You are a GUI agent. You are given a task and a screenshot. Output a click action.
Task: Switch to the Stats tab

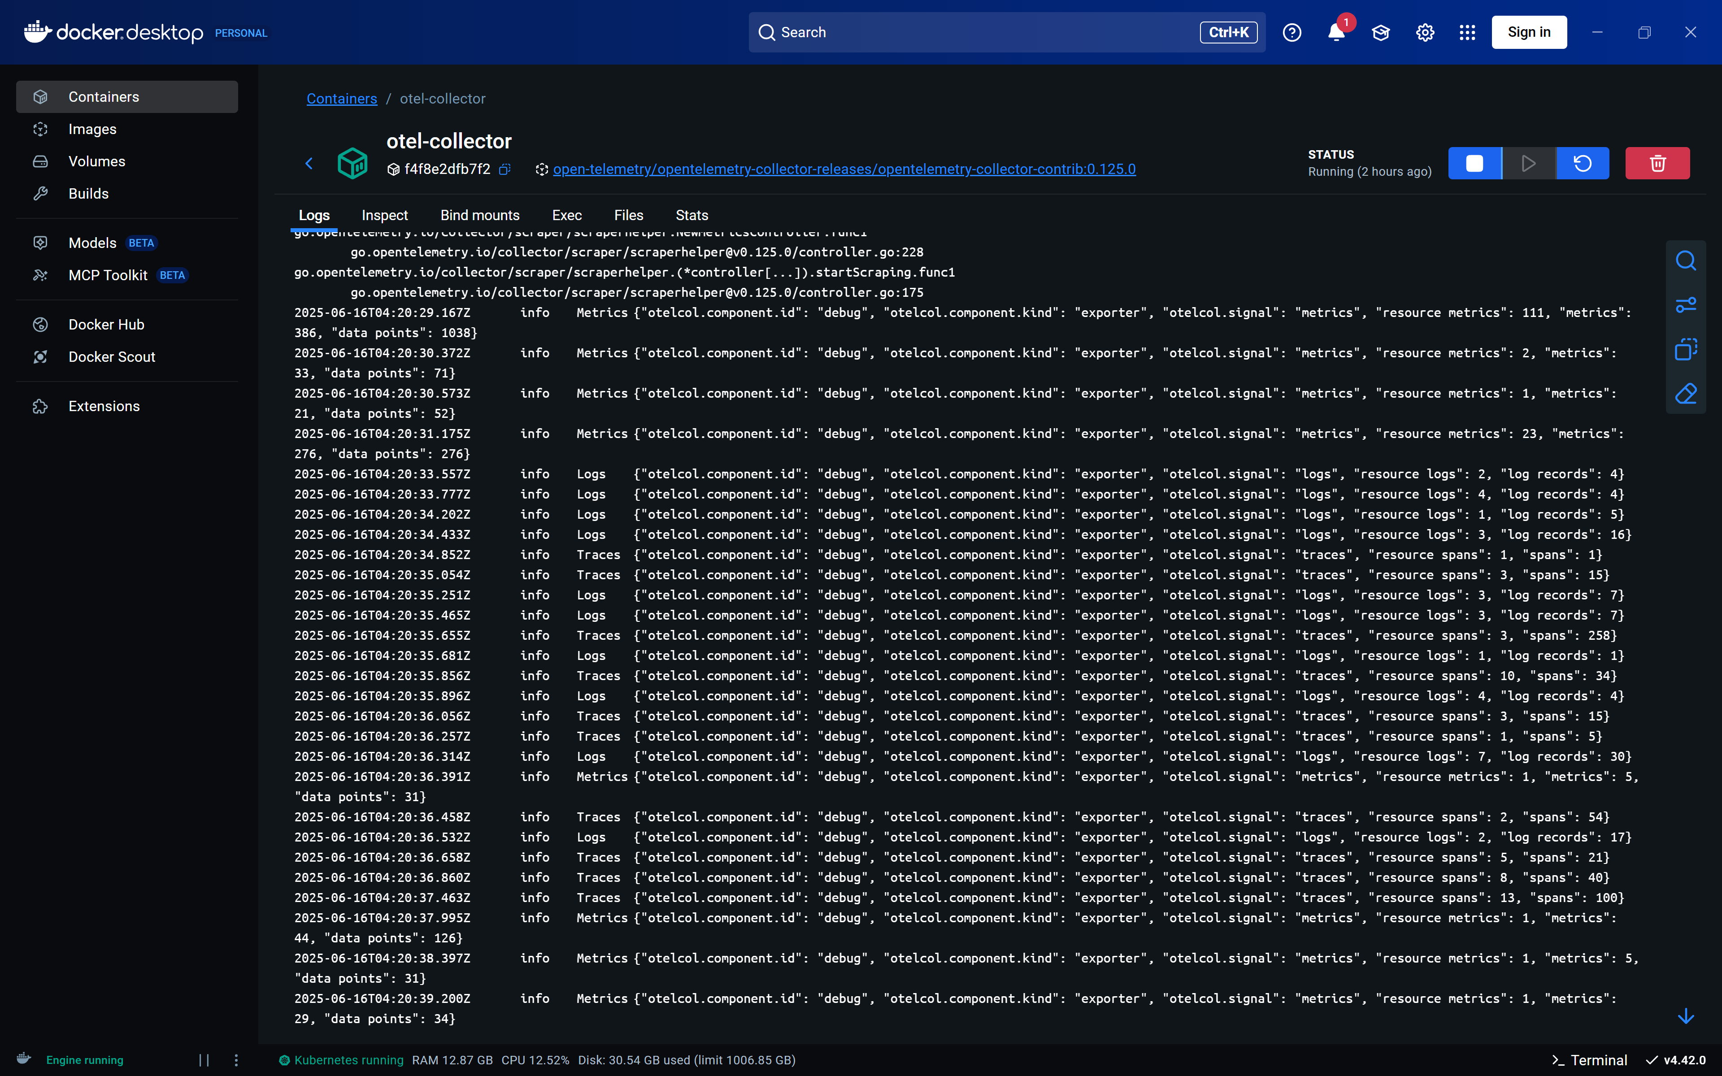click(691, 215)
